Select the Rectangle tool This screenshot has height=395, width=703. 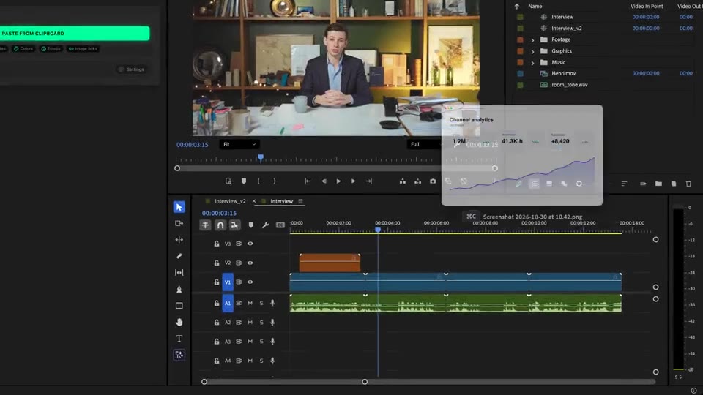(179, 306)
